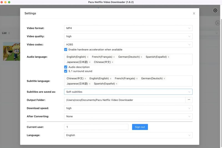The width and height of the screenshot is (222, 148).
Task: Click the Sign out button
Action: click(x=140, y=127)
